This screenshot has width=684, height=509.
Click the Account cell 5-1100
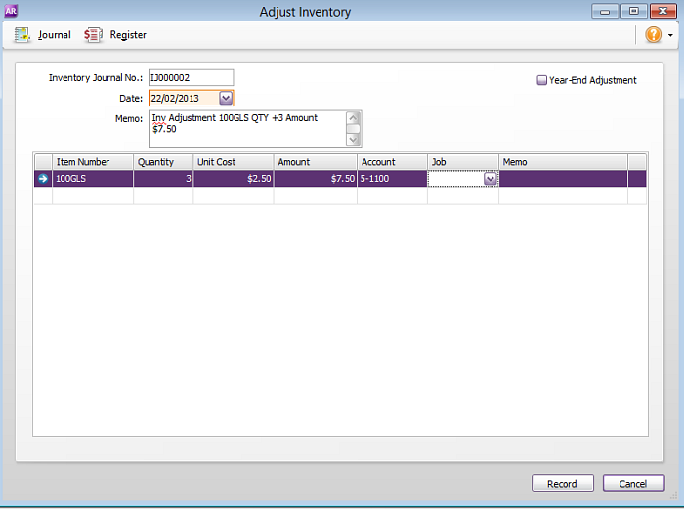[391, 179]
